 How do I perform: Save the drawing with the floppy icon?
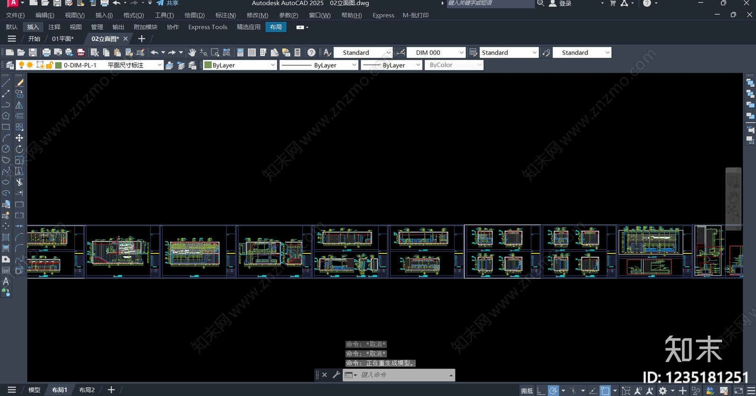point(33,52)
